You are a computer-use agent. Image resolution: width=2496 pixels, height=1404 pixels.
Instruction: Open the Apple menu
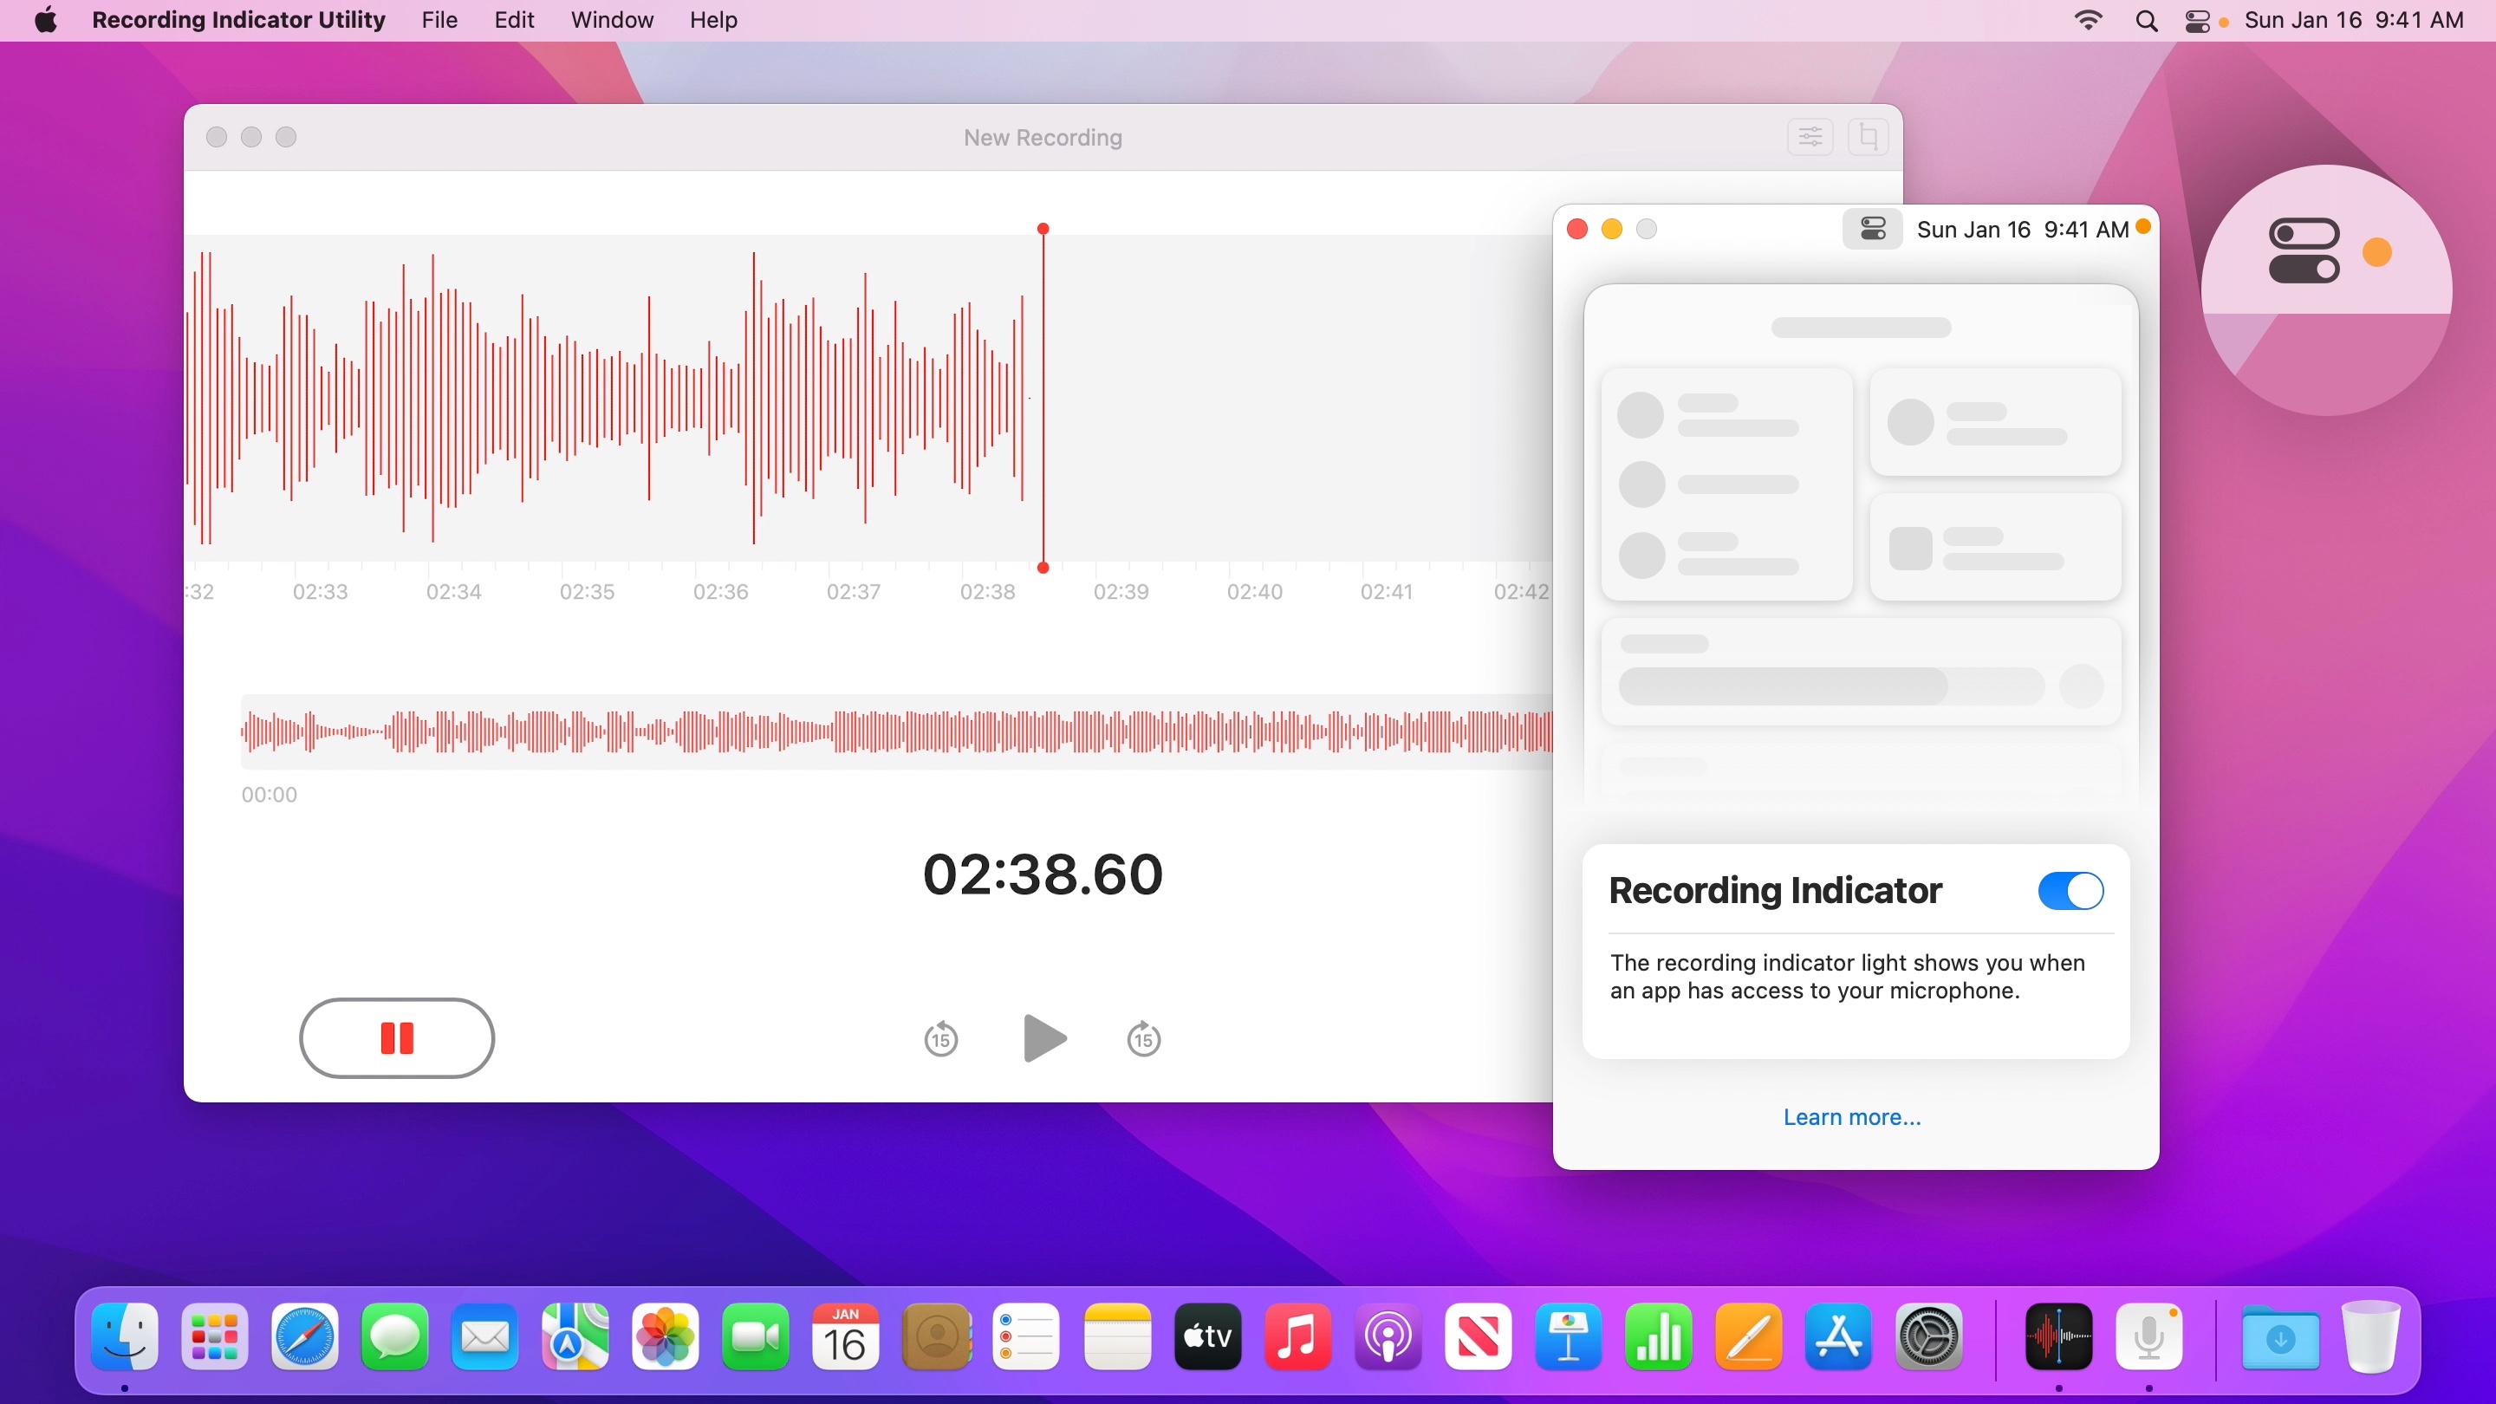click(x=46, y=20)
